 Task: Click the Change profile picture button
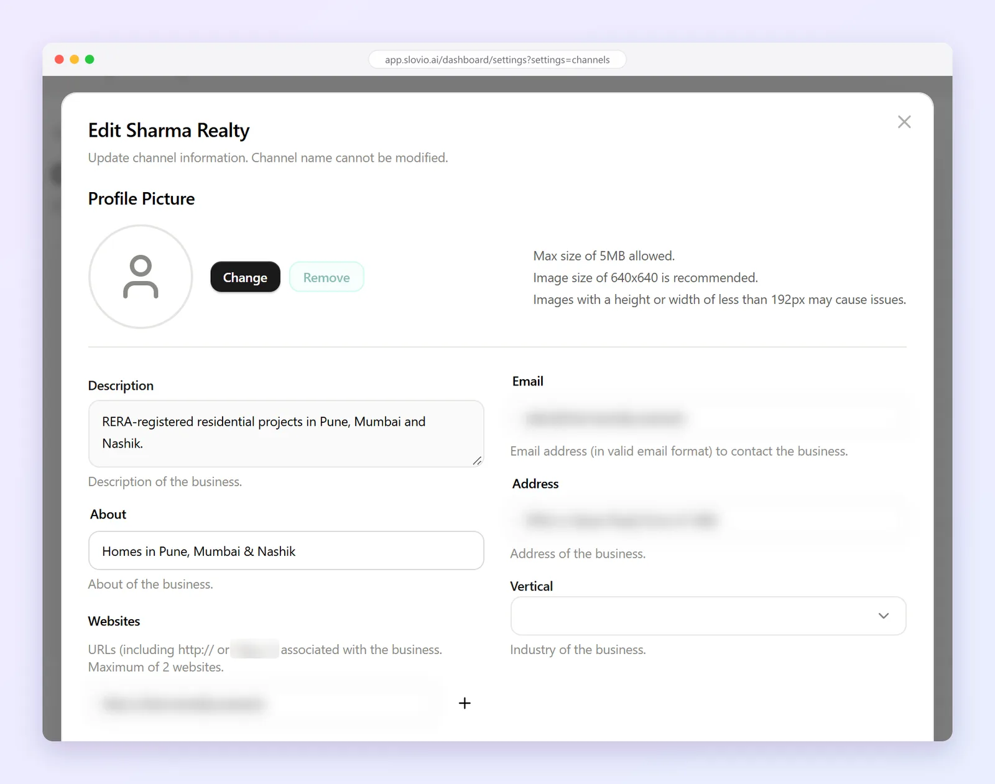[245, 277]
